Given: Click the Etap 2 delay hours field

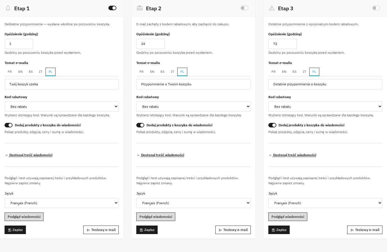Looking at the screenshot, I should point(151,44).
